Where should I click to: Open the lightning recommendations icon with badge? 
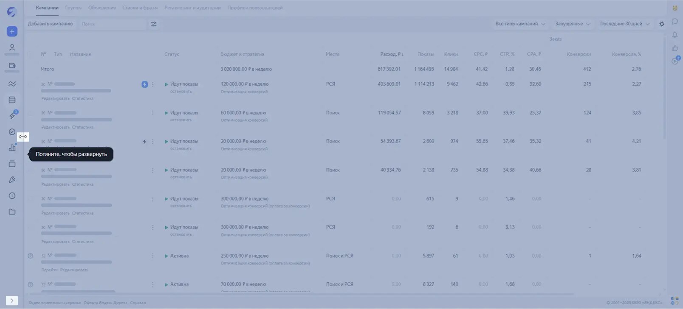click(13, 115)
